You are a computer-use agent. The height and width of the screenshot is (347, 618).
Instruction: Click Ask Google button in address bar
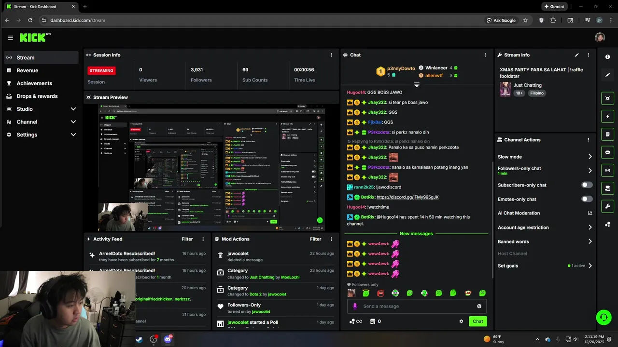tap(501, 20)
